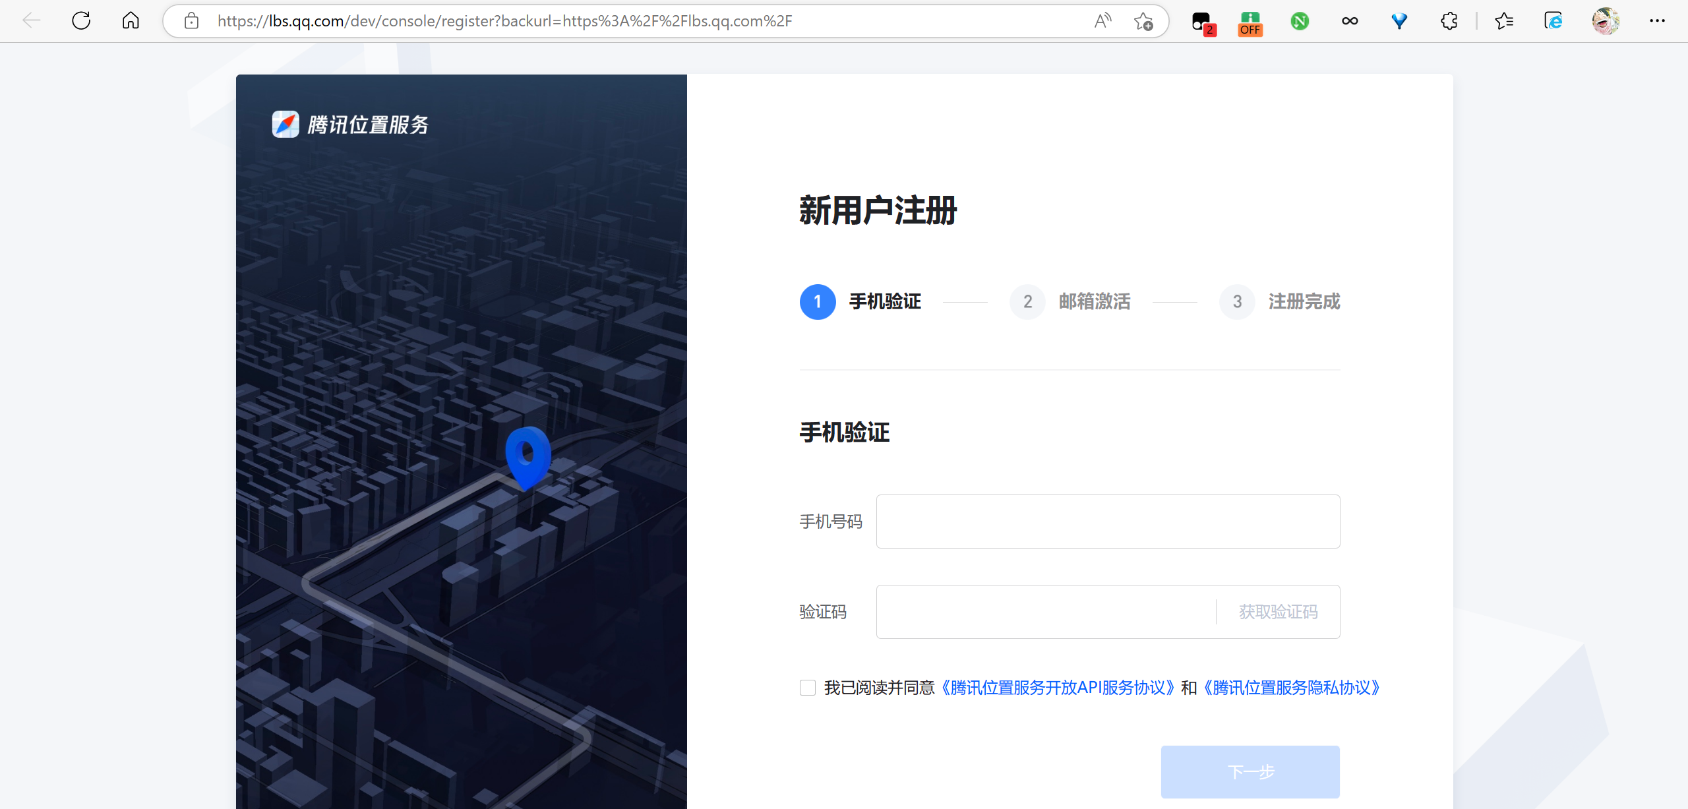The image size is (1688, 809).
Task: Click the site security lock icon
Action: coord(192,20)
